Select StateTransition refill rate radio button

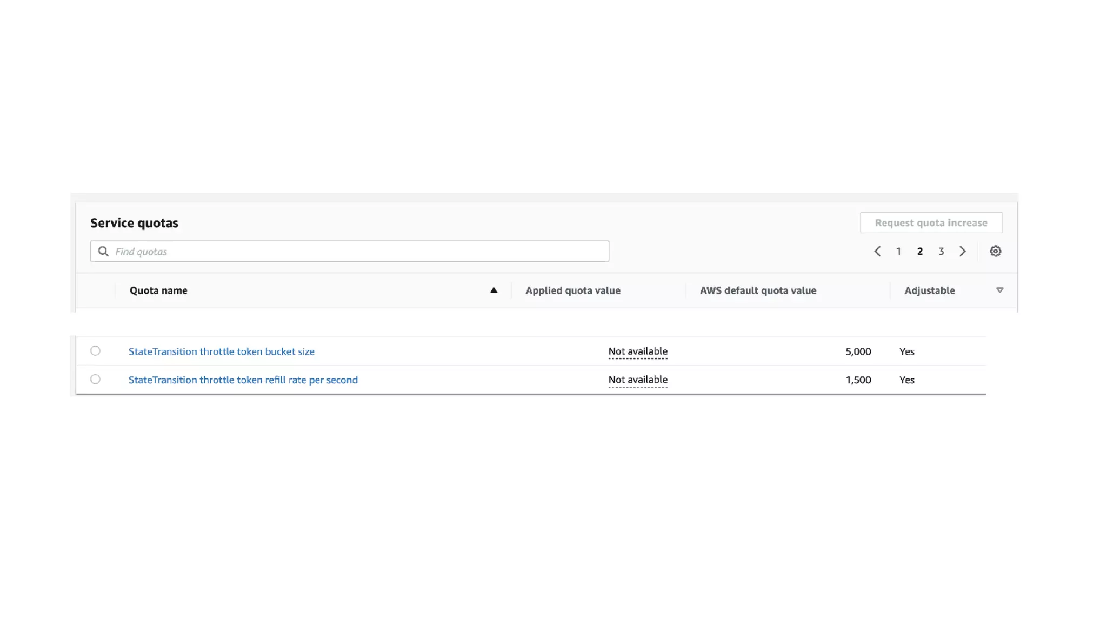click(x=95, y=379)
